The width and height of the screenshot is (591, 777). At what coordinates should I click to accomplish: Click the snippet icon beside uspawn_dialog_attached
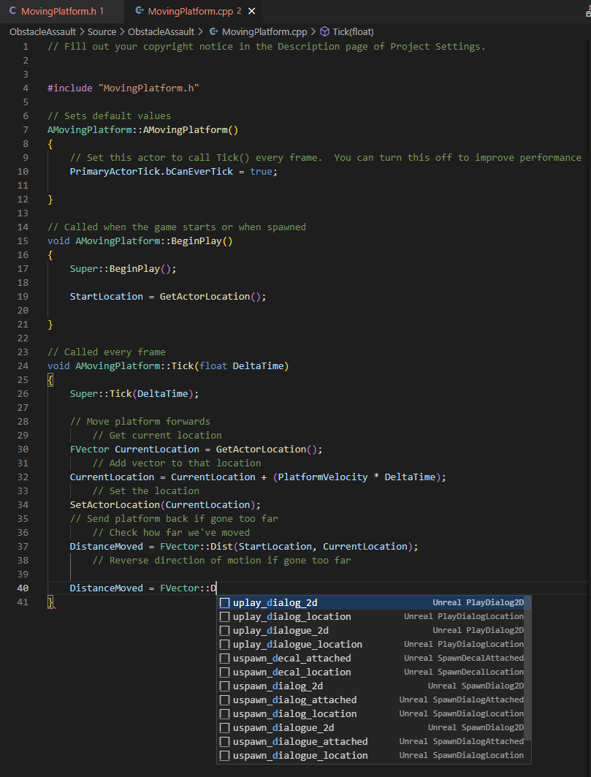click(x=224, y=700)
